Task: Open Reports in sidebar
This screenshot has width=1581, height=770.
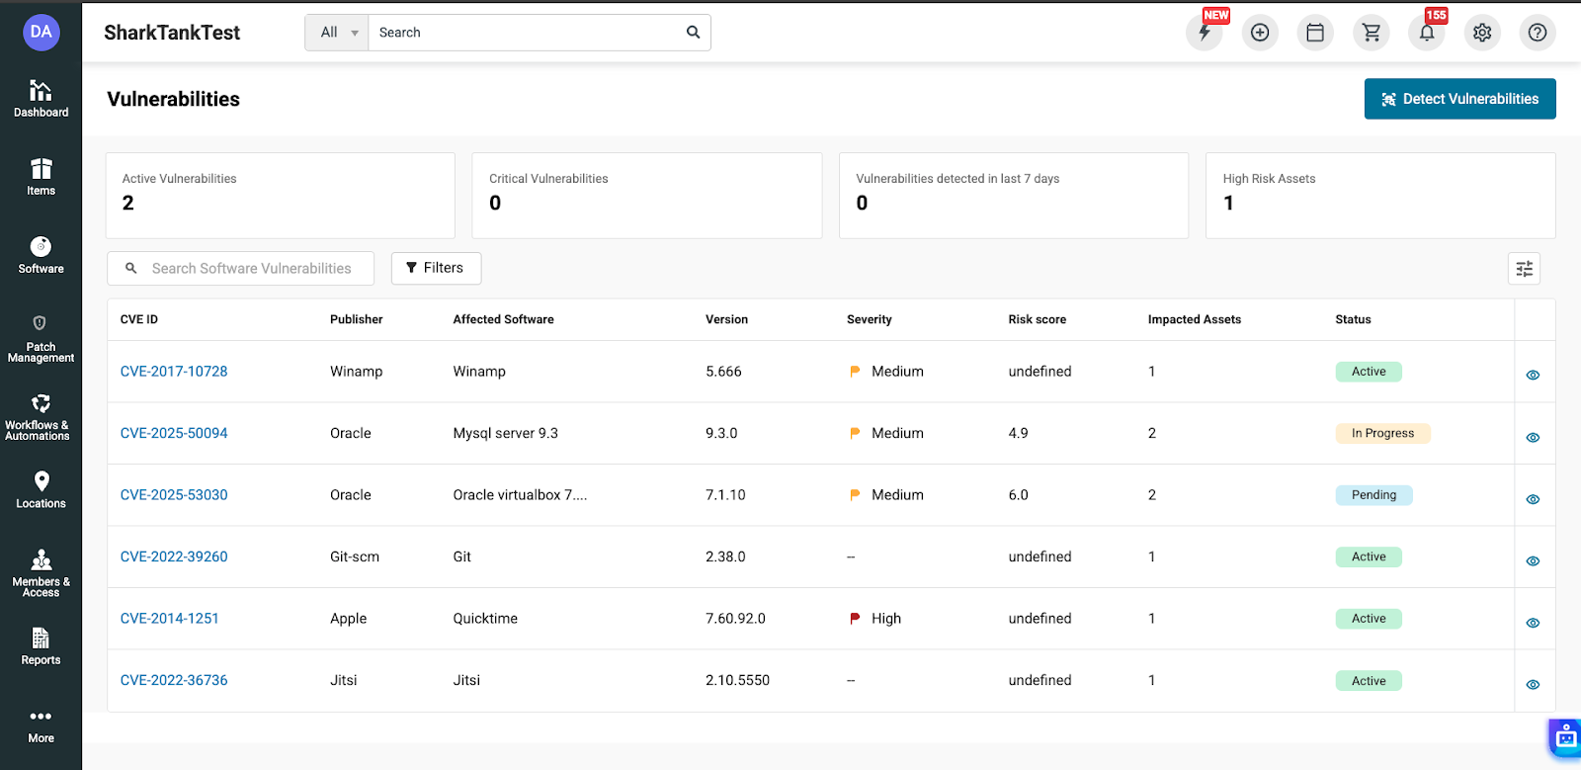Action: tap(41, 646)
